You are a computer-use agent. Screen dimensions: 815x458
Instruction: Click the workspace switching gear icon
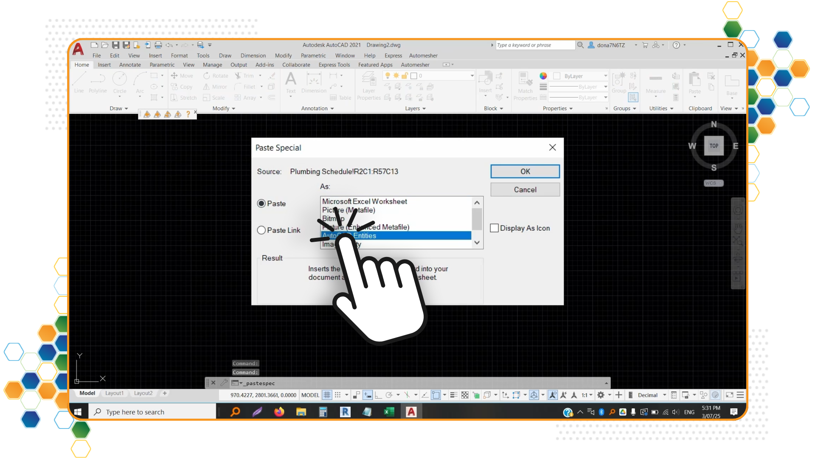point(601,395)
